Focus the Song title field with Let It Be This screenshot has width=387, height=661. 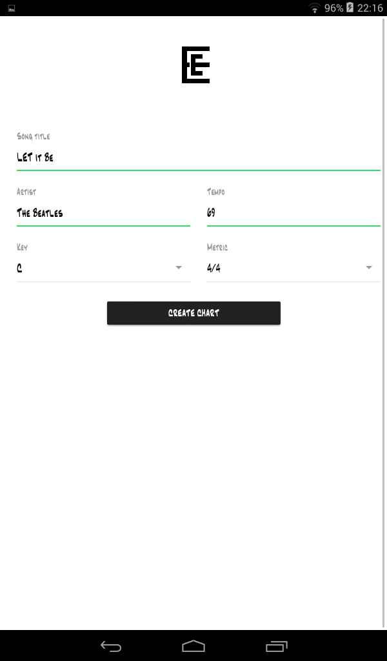199,158
